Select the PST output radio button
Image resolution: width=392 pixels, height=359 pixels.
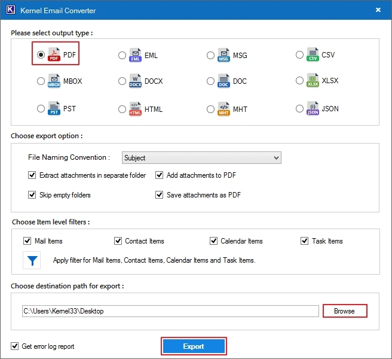tap(41, 109)
